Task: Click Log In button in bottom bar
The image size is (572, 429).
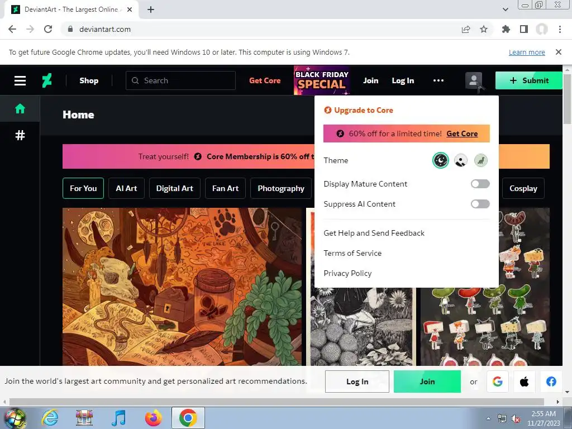Action: click(x=357, y=382)
